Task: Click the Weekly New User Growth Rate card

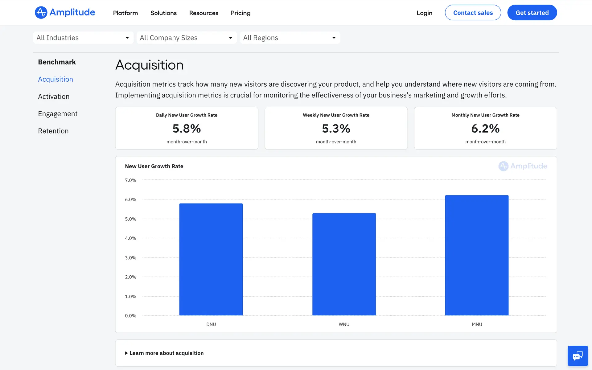Action: click(x=336, y=128)
